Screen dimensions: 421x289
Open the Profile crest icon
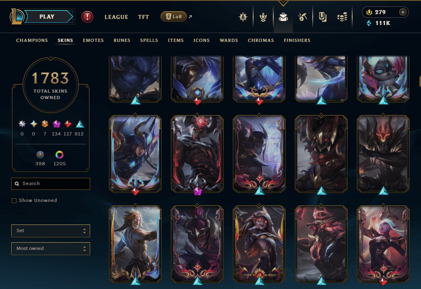click(243, 17)
